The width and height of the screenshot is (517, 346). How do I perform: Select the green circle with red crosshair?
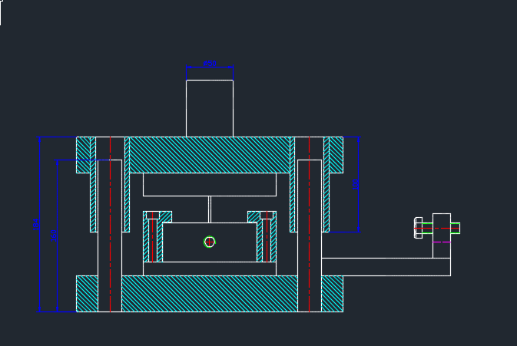(x=210, y=242)
